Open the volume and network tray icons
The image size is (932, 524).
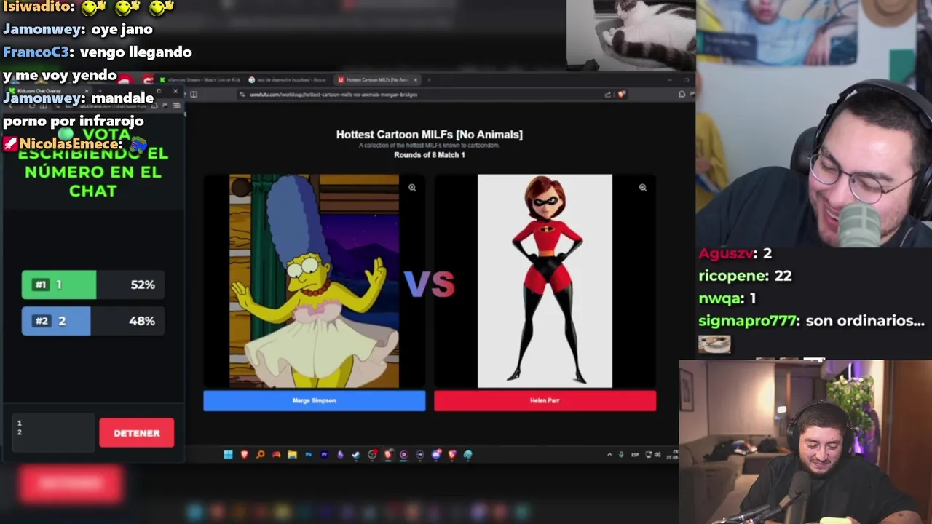click(x=652, y=454)
